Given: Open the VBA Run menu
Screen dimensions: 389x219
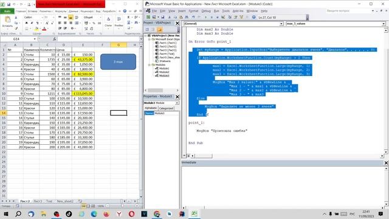Looking at the screenshot, I should click(x=216, y=11).
